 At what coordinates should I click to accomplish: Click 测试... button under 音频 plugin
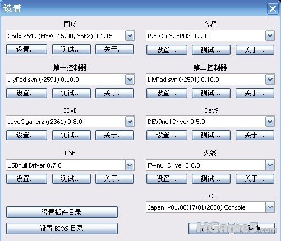211,50
